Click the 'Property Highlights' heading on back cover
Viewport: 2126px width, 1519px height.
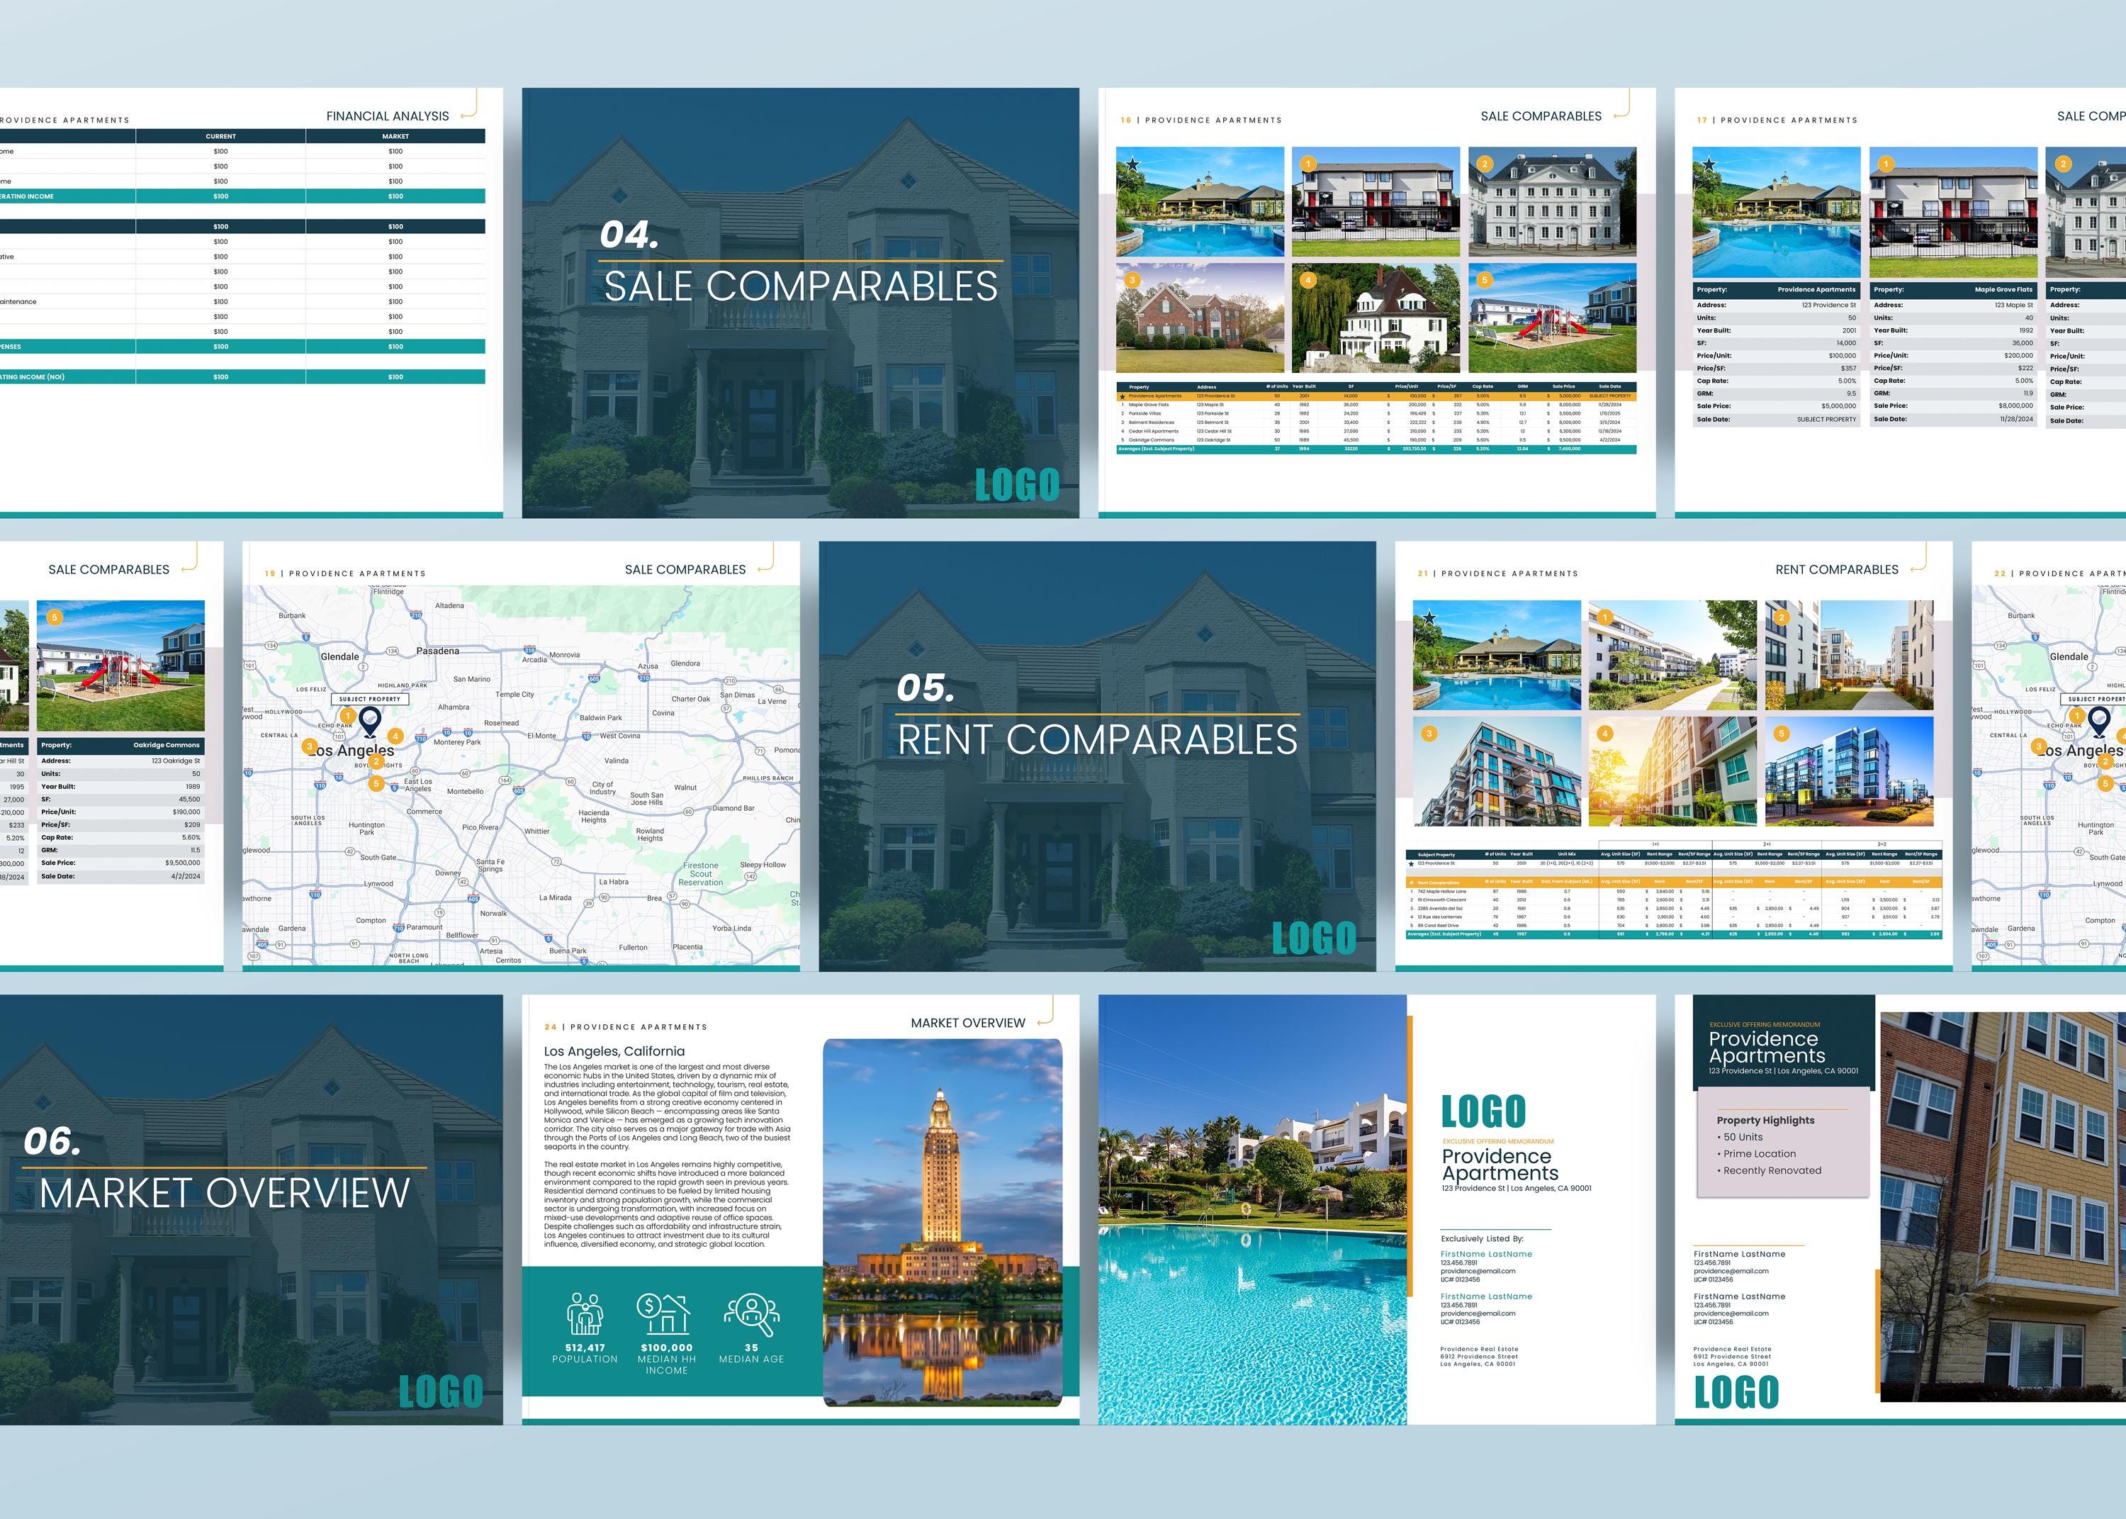[1765, 1121]
